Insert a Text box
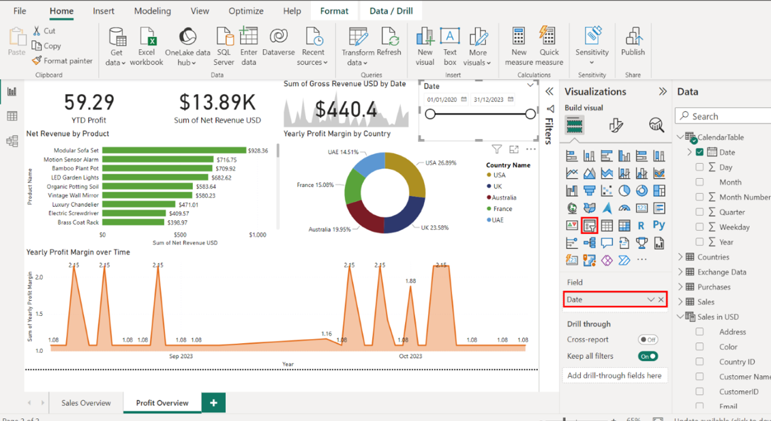Viewport: 771px width, 421px height. click(x=450, y=42)
